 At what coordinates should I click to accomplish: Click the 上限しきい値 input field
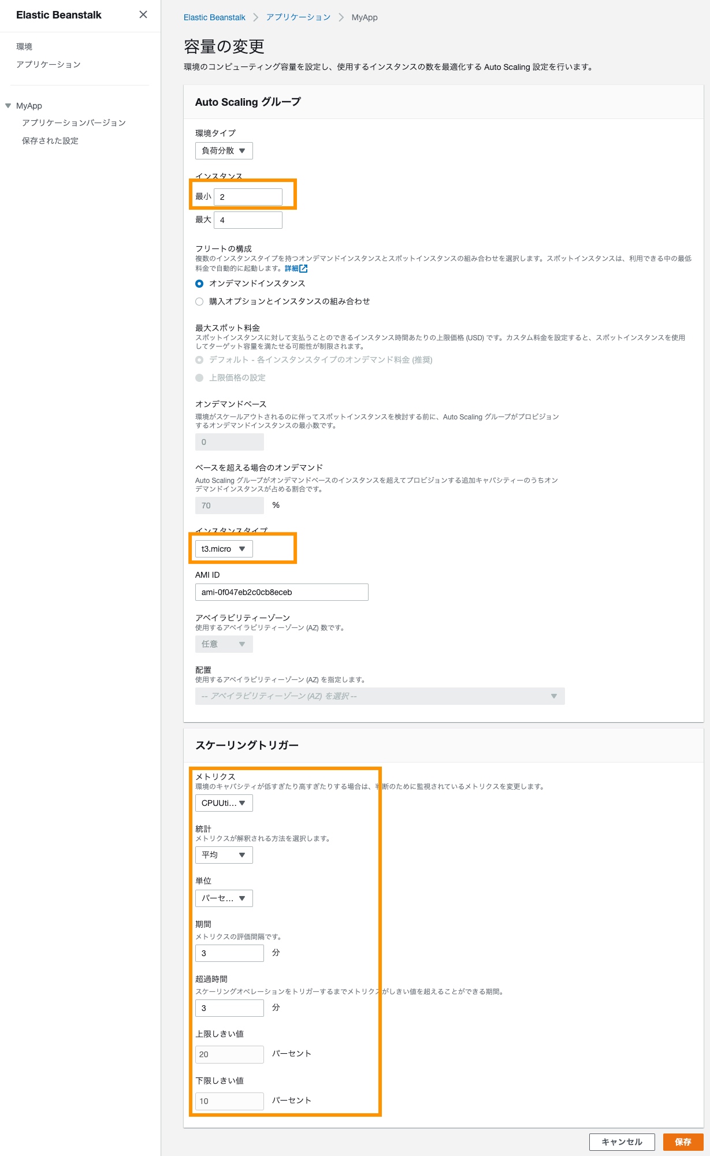[x=229, y=1054]
